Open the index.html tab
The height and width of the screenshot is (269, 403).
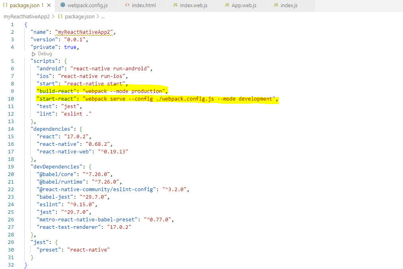pos(144,6)
